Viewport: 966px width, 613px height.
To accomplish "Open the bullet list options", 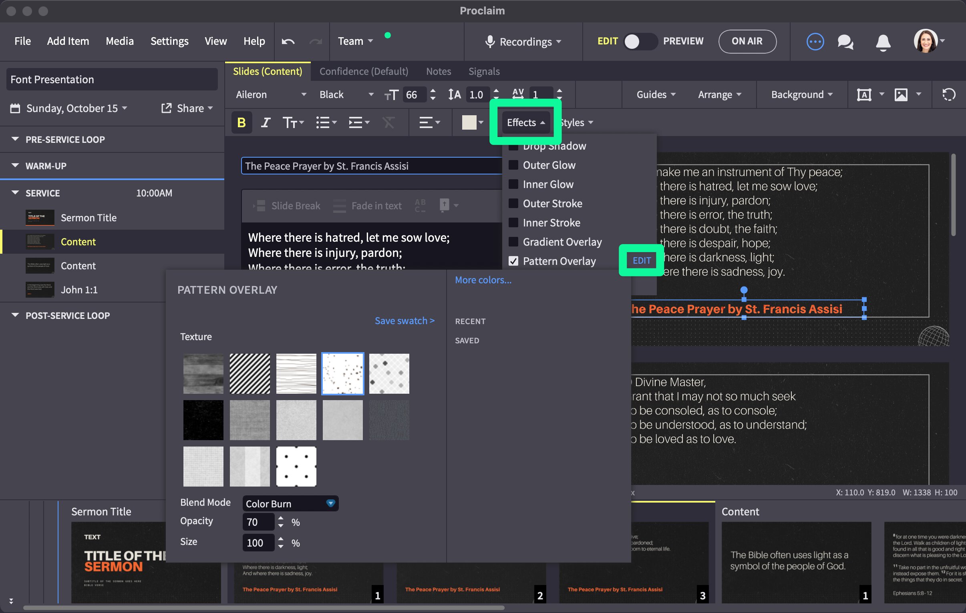I will tap(326, 122).
